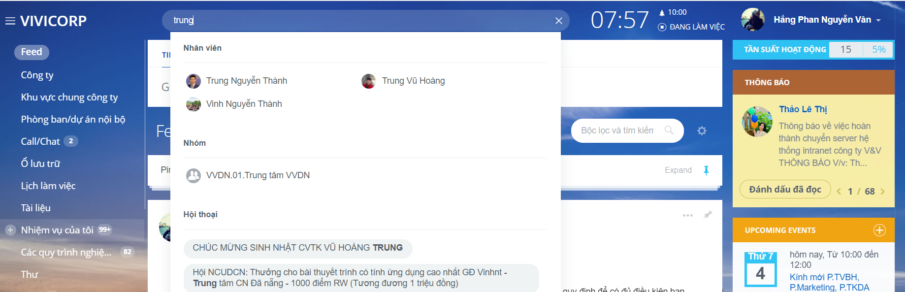The height and width of the screenshot is (292, 905).
Task: Click the gray pin icon on the feed post
Action: click(708, 215)
